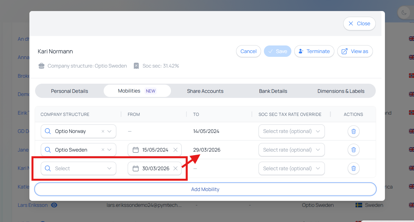Clear the 15/05/2024 from date
The height and width of the screenshot is (222, 414).
175,150
